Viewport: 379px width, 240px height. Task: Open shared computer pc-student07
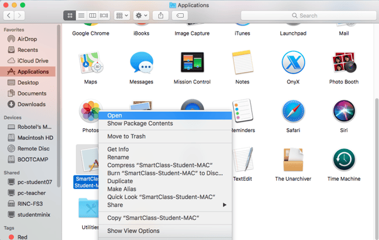click(28, 182)
